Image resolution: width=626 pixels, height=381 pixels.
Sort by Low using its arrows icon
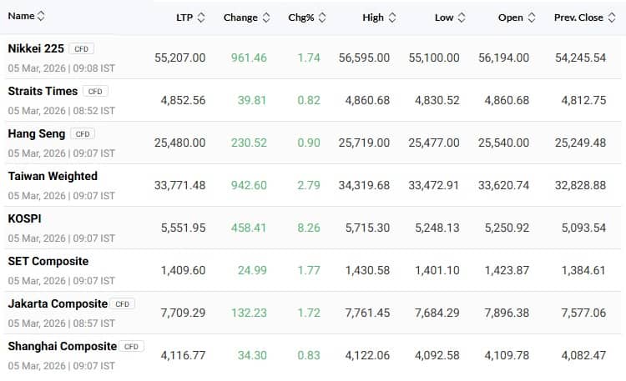pyautogui.click(x=462, y=18)
